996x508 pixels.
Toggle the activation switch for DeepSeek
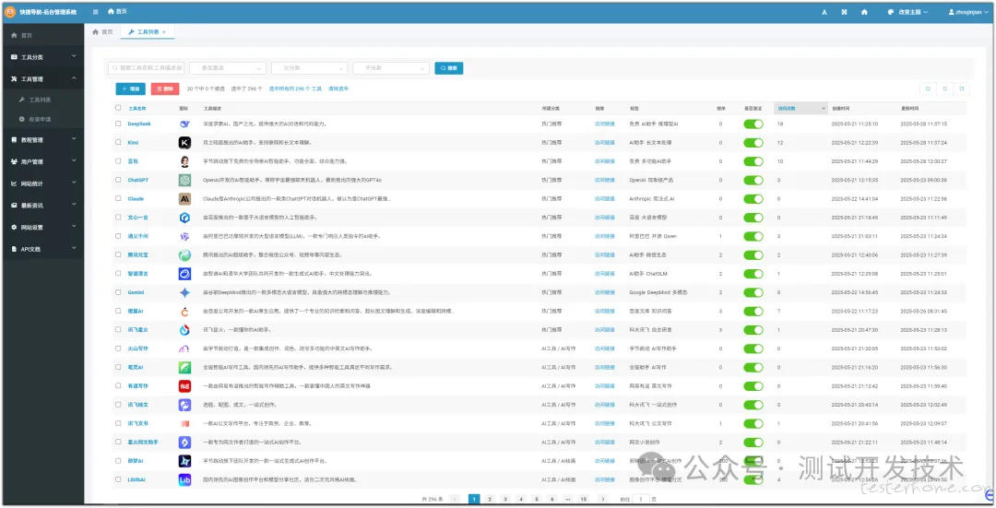click(x=753, y=124)
